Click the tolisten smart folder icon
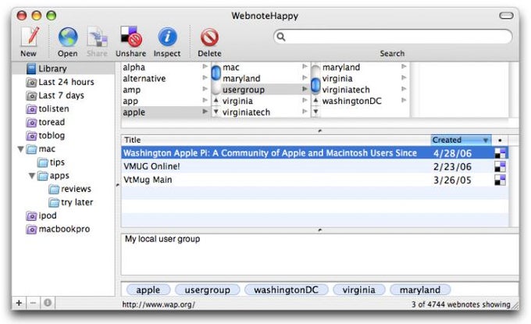The image size is (531, 324). tap(31, 109)
